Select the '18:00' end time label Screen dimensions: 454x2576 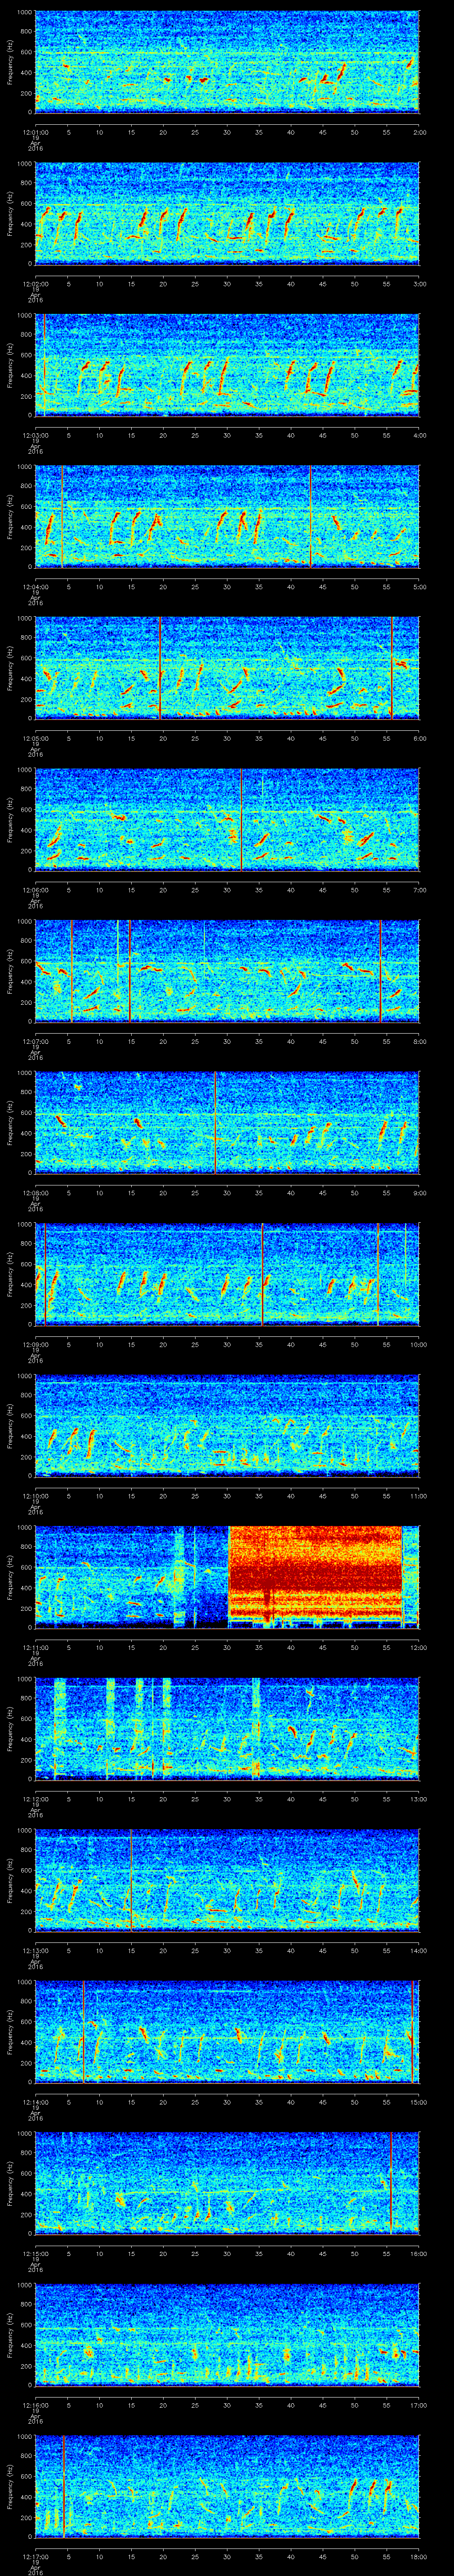(x=419, y=2556)
